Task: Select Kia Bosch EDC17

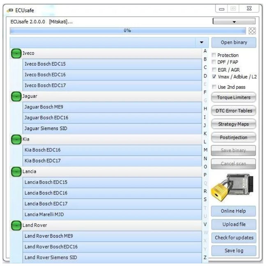Action: (112, 161)
